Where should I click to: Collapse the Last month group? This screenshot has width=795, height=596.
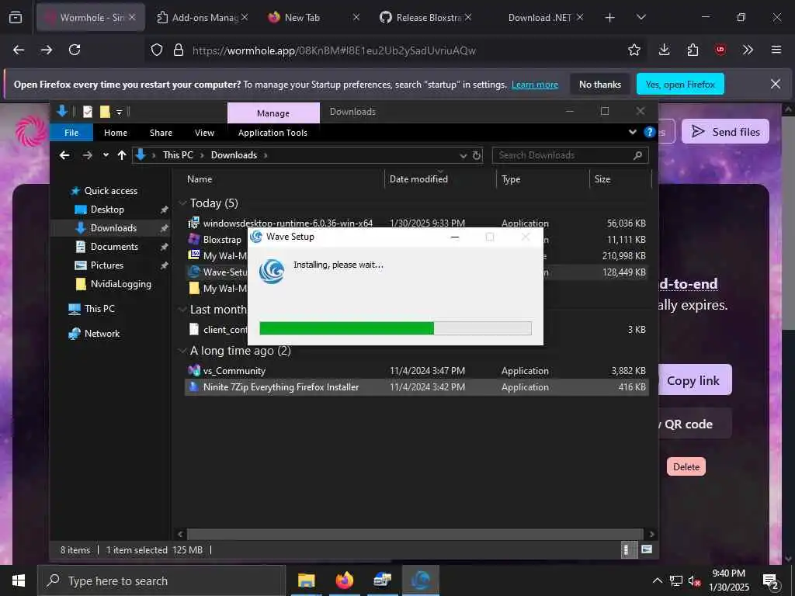[x=182, y=310]
